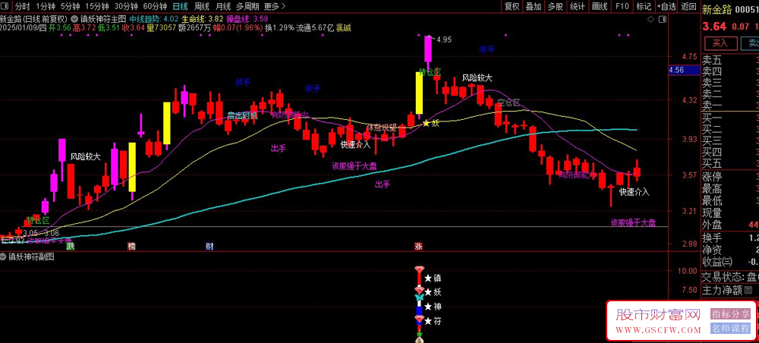
Task: Switch to the 1分钟 period tab
Action: 46,7
